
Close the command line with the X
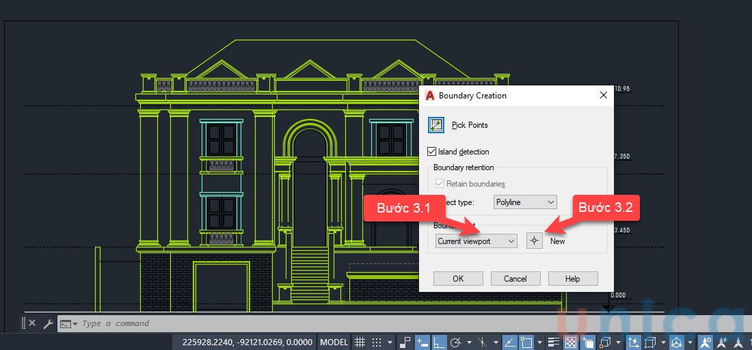click(32, 324)
